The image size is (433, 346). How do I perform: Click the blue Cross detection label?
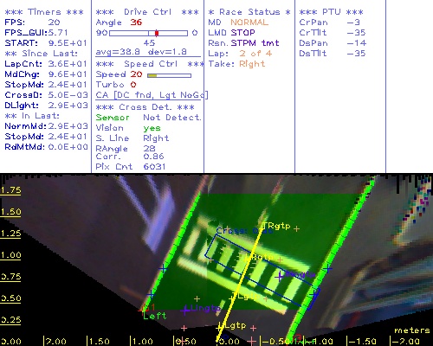(x=244, y=231)
